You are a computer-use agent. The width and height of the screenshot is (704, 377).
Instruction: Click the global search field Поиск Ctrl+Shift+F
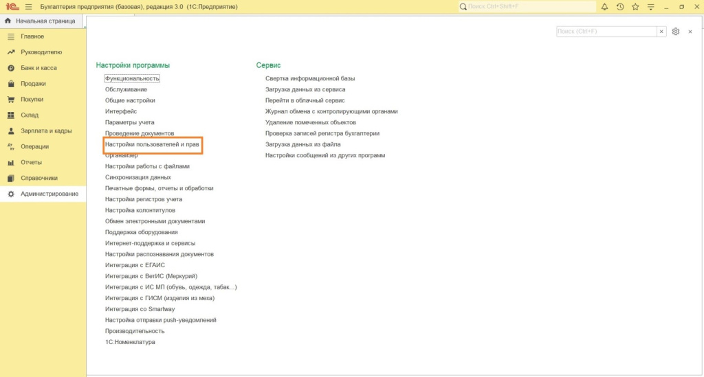click(x=526, y=7)
